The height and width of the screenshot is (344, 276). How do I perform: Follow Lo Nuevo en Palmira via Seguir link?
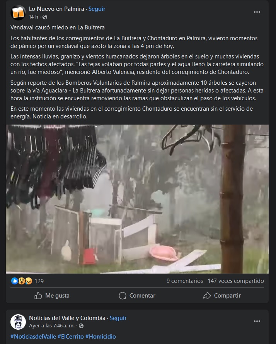pos(97,9)
